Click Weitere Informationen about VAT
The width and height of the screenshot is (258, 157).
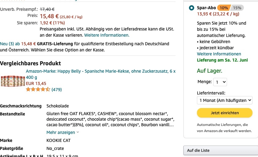[107, 35]
